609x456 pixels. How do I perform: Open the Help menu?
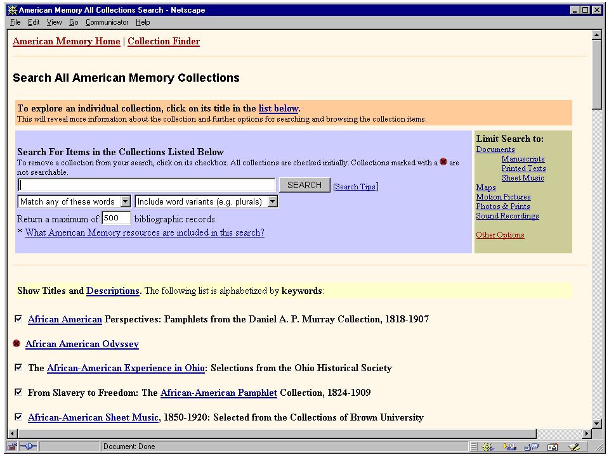point(143,22)
